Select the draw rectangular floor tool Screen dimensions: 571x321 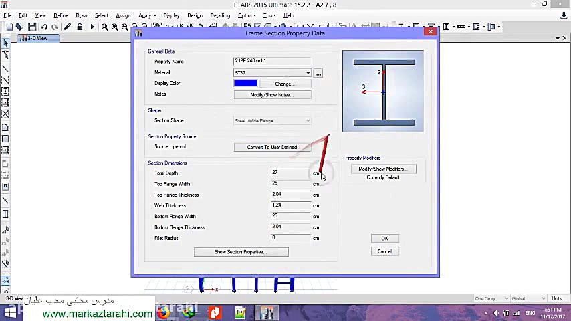(x=5, y=139)
